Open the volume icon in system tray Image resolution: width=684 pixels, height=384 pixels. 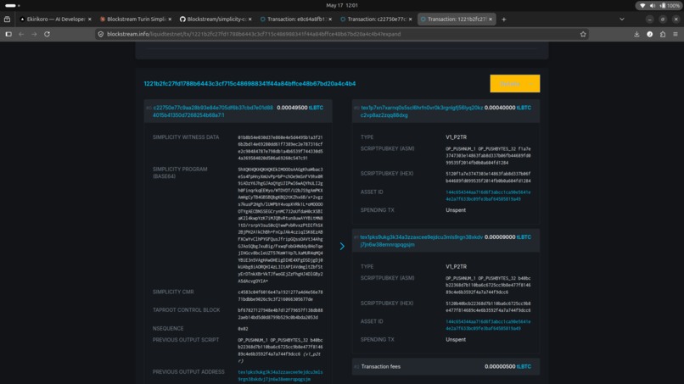click(653, 6)
